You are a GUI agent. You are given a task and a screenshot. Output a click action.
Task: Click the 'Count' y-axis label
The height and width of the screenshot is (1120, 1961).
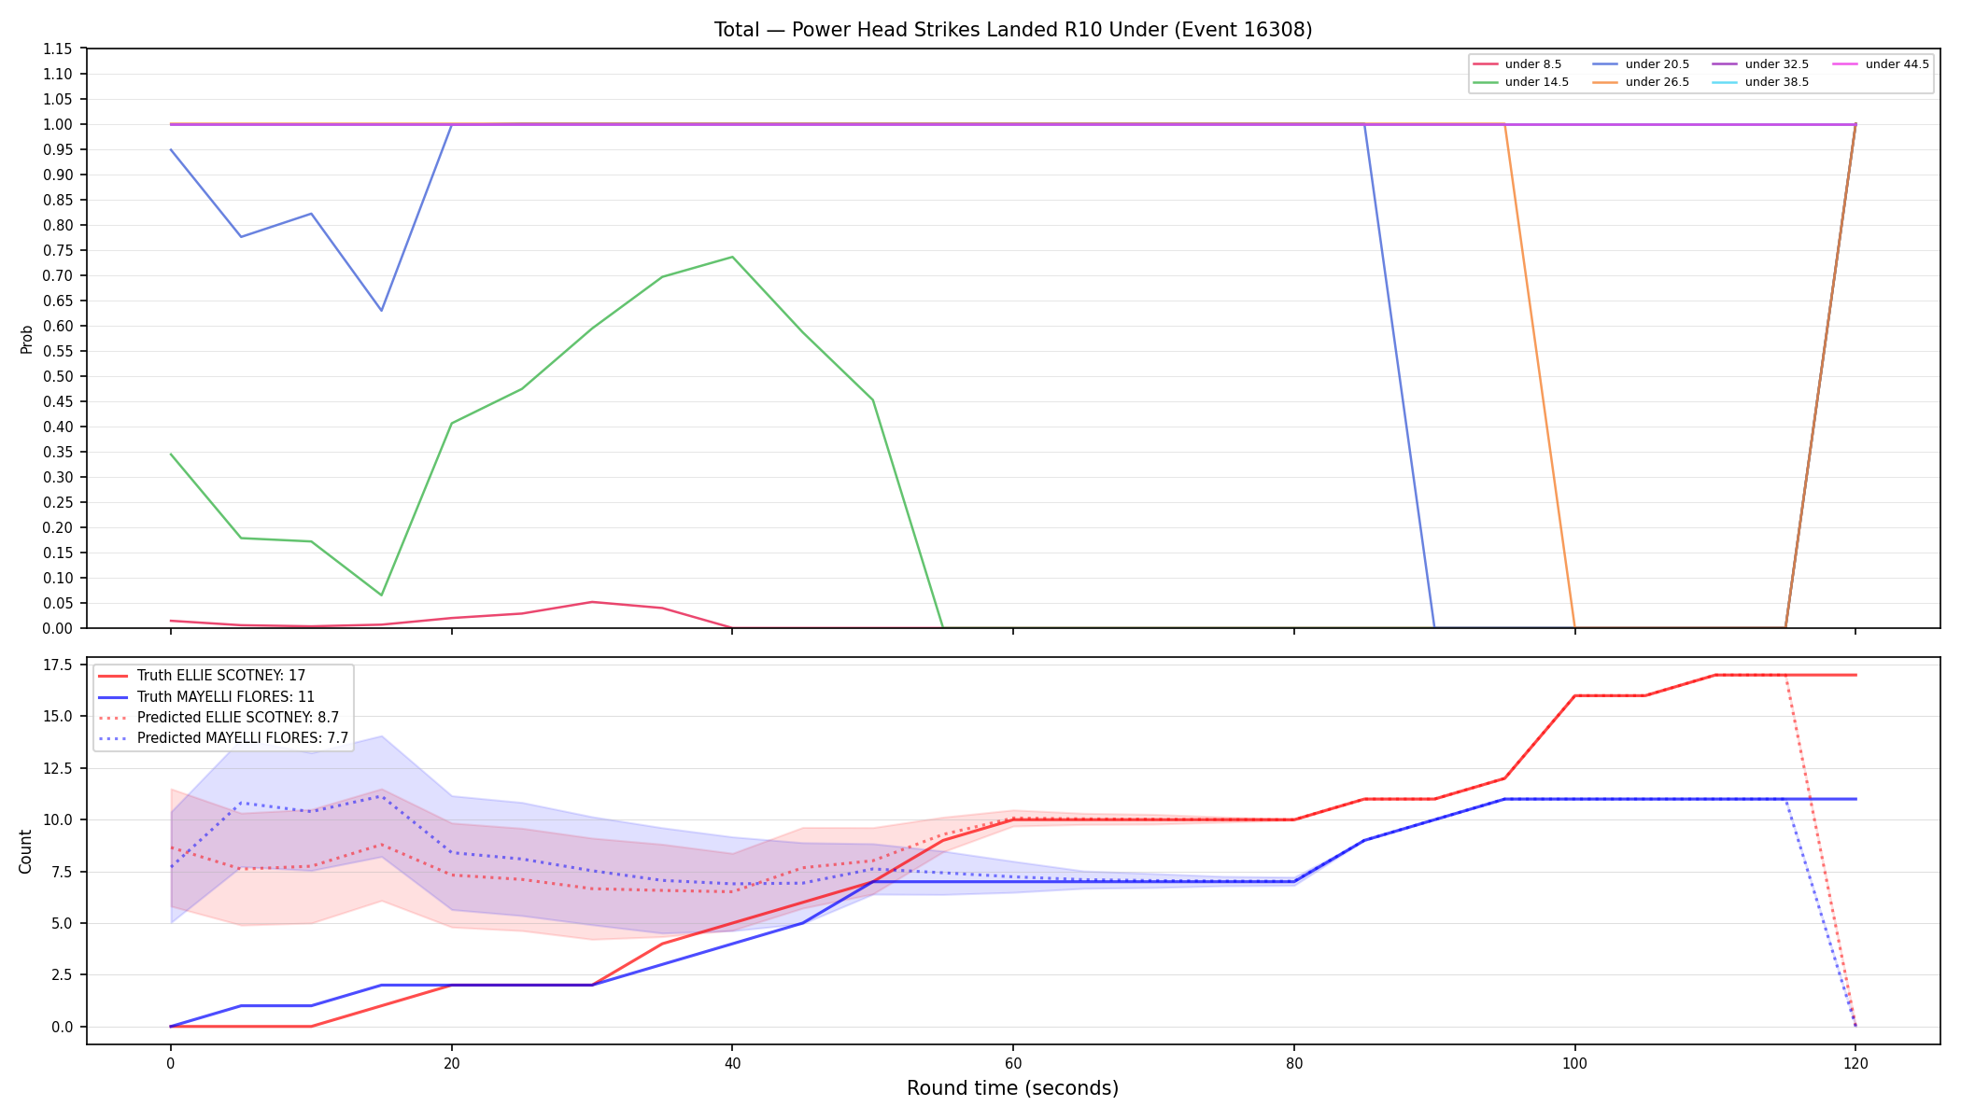(x=25, y=851)
